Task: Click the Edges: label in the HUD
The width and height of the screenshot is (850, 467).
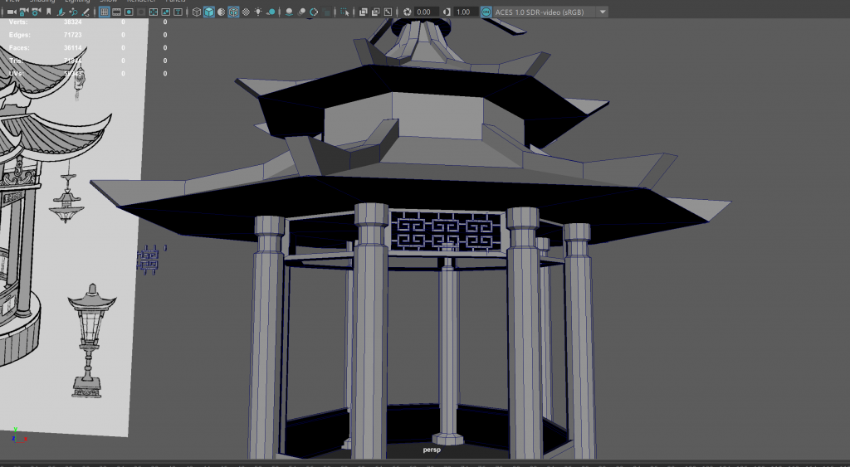Action: point(20,35)
